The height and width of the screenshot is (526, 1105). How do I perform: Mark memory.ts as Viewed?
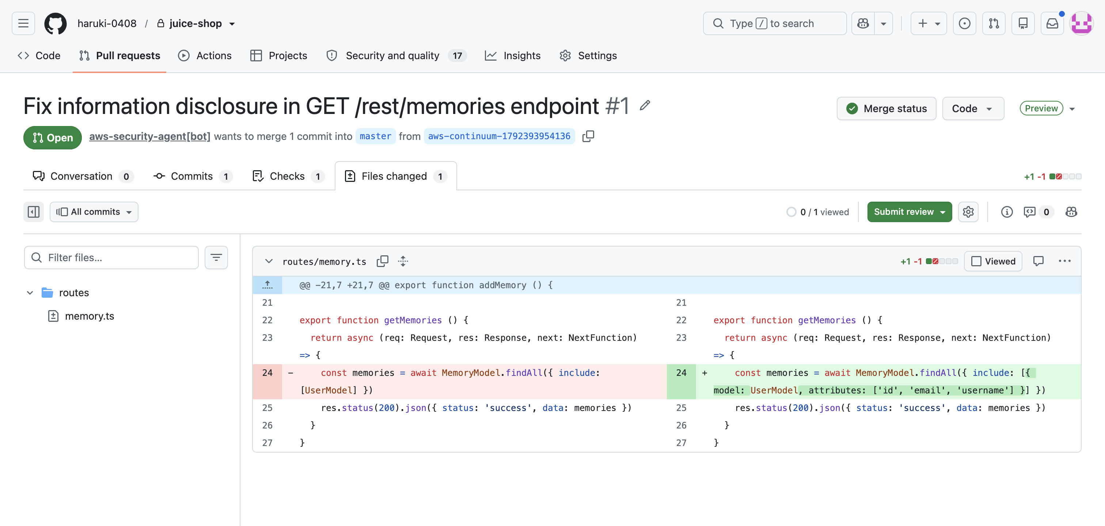tap(992, 261)
